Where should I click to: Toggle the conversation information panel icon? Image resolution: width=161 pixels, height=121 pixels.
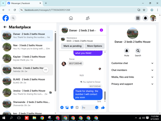pos(101,30)
